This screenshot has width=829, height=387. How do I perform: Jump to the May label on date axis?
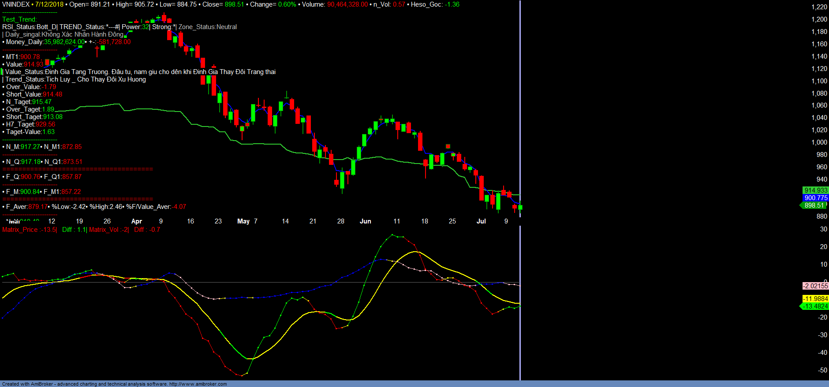(x=243, y=221)
